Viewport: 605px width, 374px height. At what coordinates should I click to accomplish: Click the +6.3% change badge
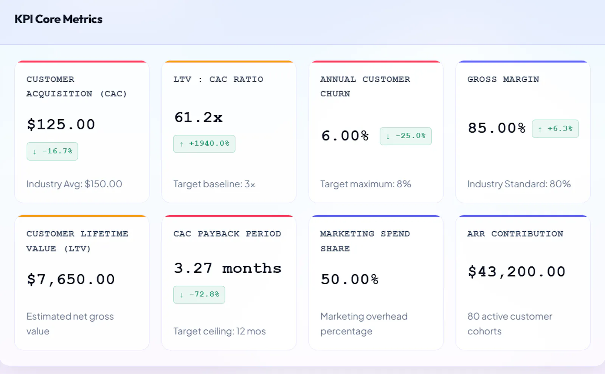pos(555,129)
